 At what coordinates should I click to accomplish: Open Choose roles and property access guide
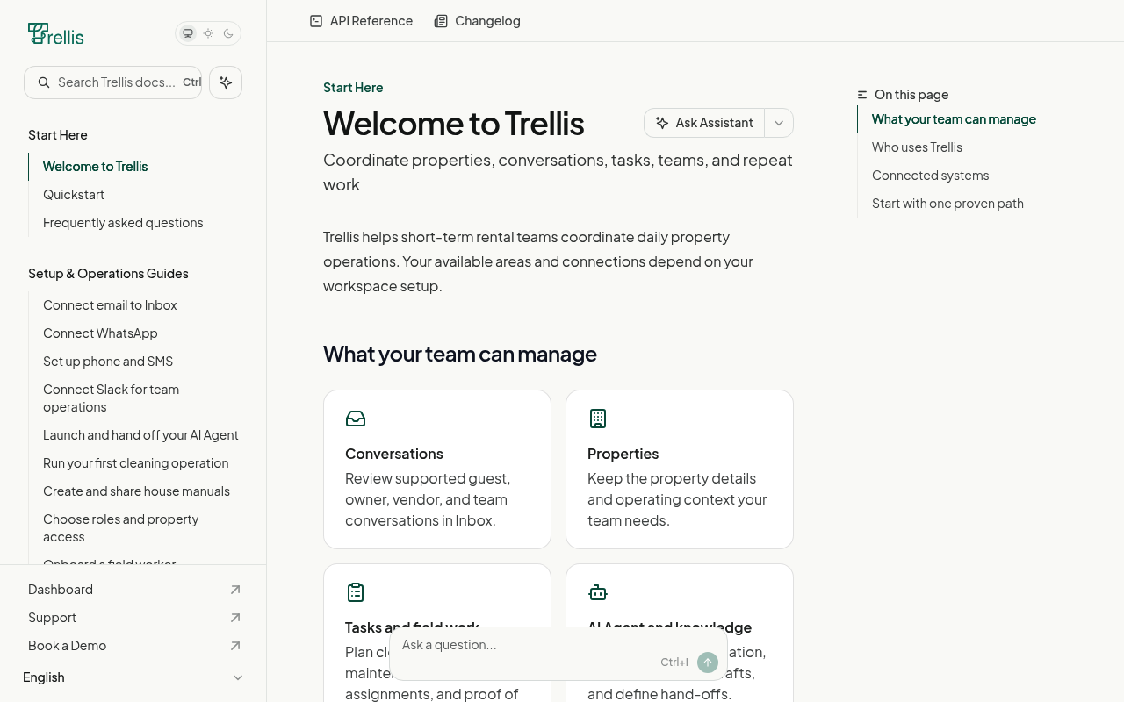pyautogui.click(x=120, y=528)
